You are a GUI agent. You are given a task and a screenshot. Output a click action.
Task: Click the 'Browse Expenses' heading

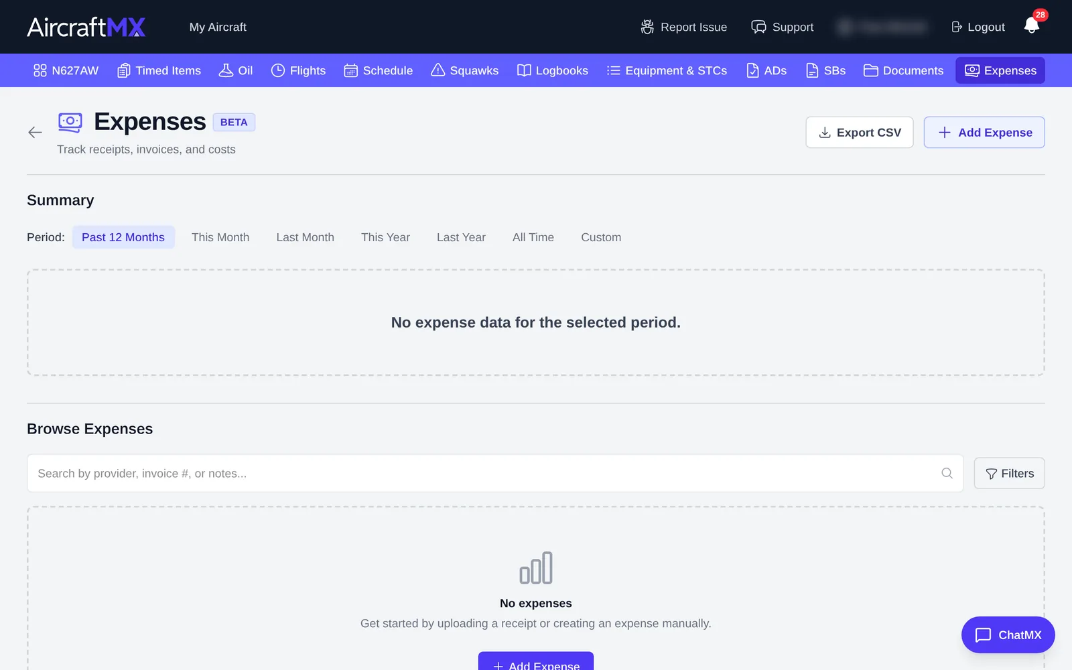[x=90, y=429]
